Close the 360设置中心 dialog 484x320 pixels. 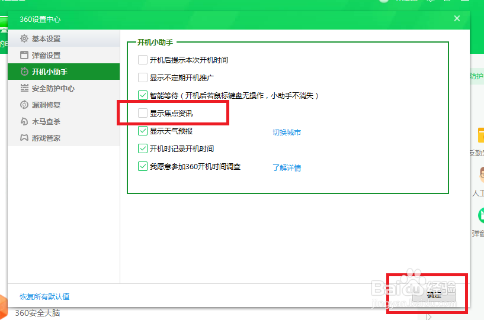point(457,18)
